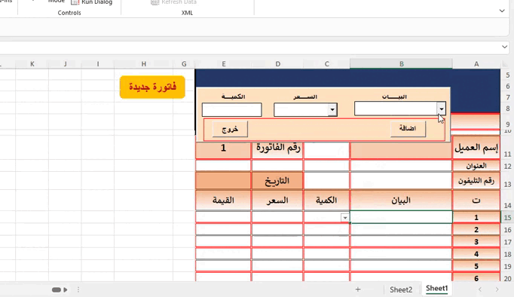Viewport: 514px width, 297px height.
Task: Collapse the ribbon with the chevron
Action: 502,11
